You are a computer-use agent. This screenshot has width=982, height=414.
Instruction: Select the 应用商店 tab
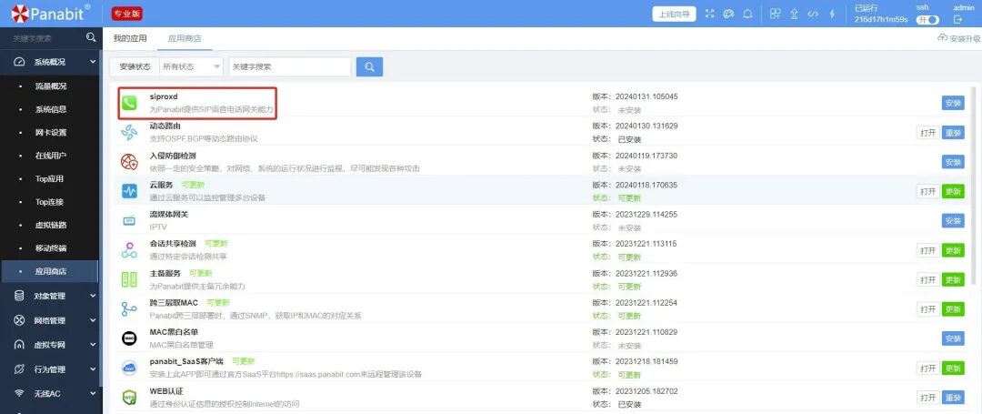tap(185, 38)
